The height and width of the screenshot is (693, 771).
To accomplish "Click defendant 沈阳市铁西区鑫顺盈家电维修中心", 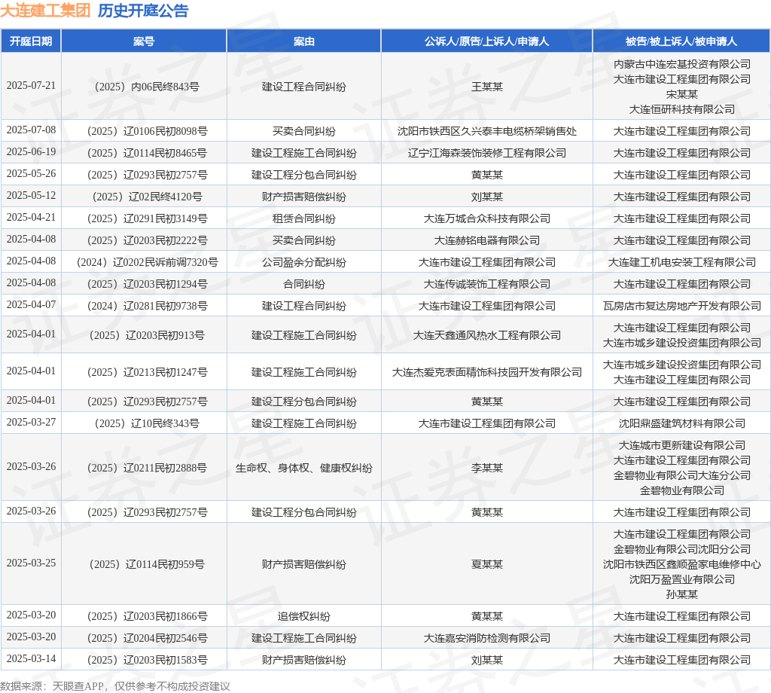I will point(681,564).
